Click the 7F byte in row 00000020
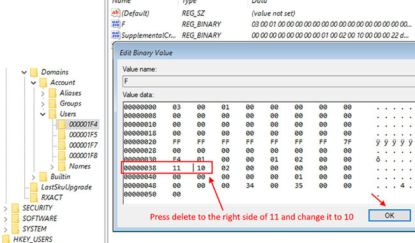The height and width of the screenshot is (243, 415). click(347, 142)
